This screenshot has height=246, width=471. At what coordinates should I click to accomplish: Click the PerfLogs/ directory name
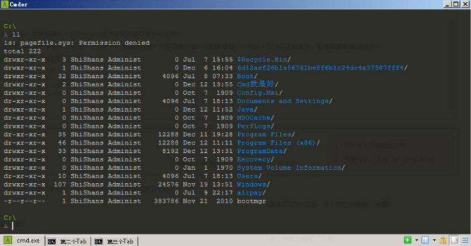pyautogui.click(x=256, y=126)
